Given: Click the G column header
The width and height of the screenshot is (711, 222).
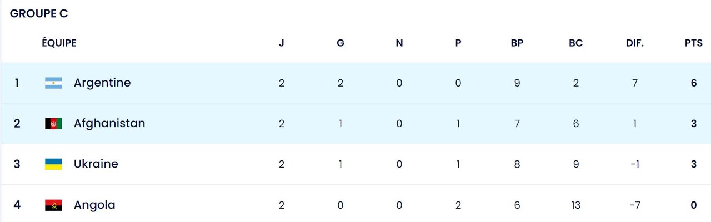Looking at the screenshot, I should tap(341, 43).
